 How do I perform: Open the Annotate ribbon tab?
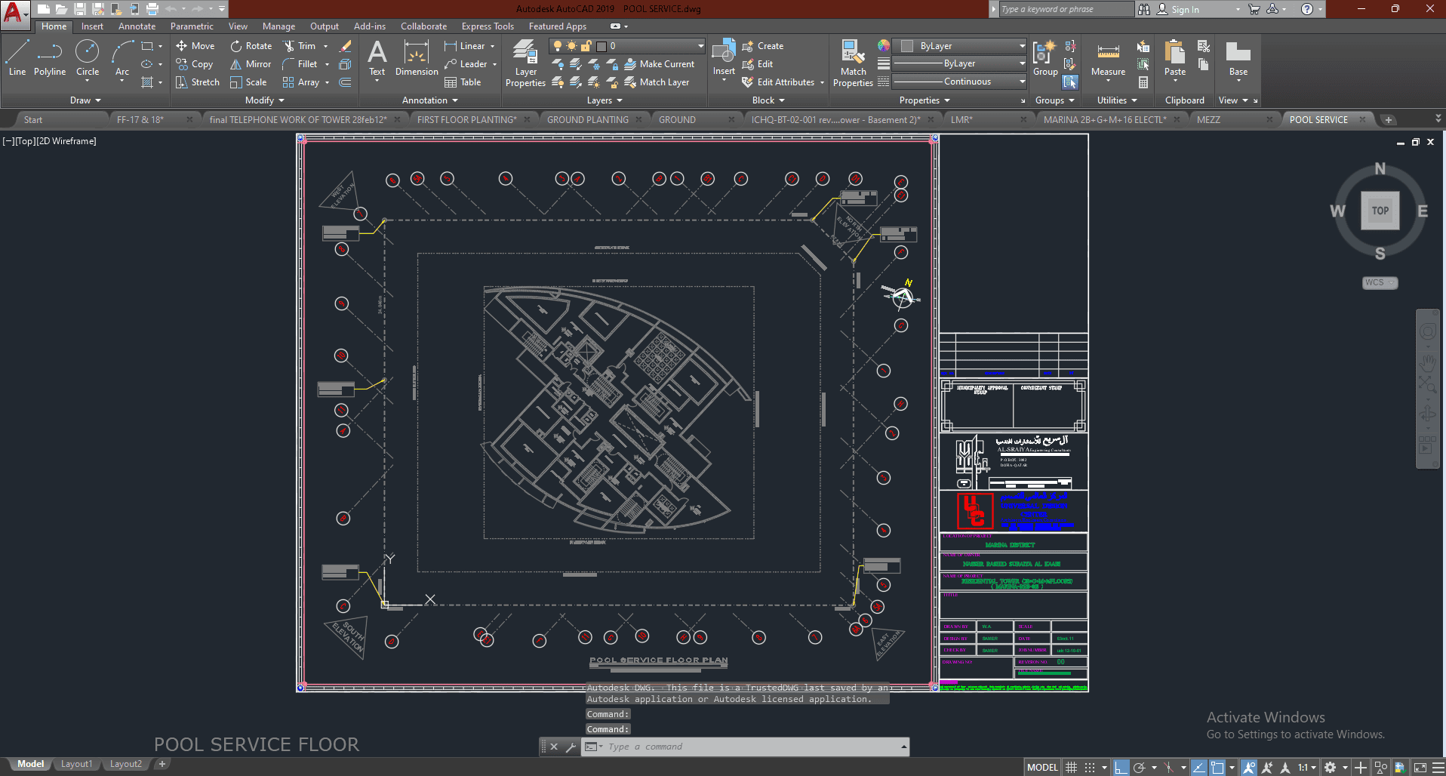(137, 26)
